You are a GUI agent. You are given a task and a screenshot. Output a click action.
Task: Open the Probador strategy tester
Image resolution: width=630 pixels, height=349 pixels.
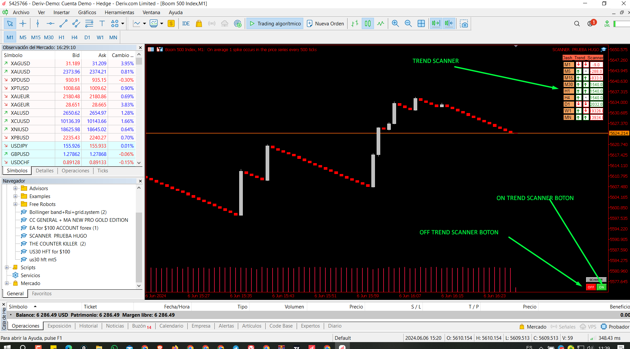[x=615, y=327]
